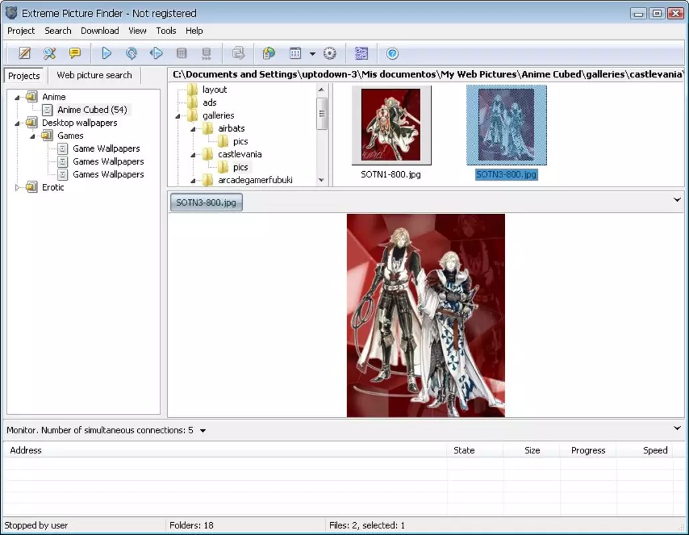
Task: Select the Anime Cubed (54) project
Action: click(92, 110)
